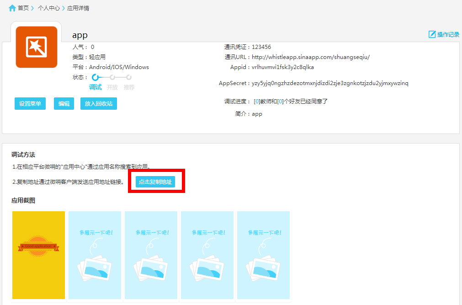The width and height of the screenshot is (462, 305).
Task: Click the home icon in breadcrumb
Action: pos(12,8)
